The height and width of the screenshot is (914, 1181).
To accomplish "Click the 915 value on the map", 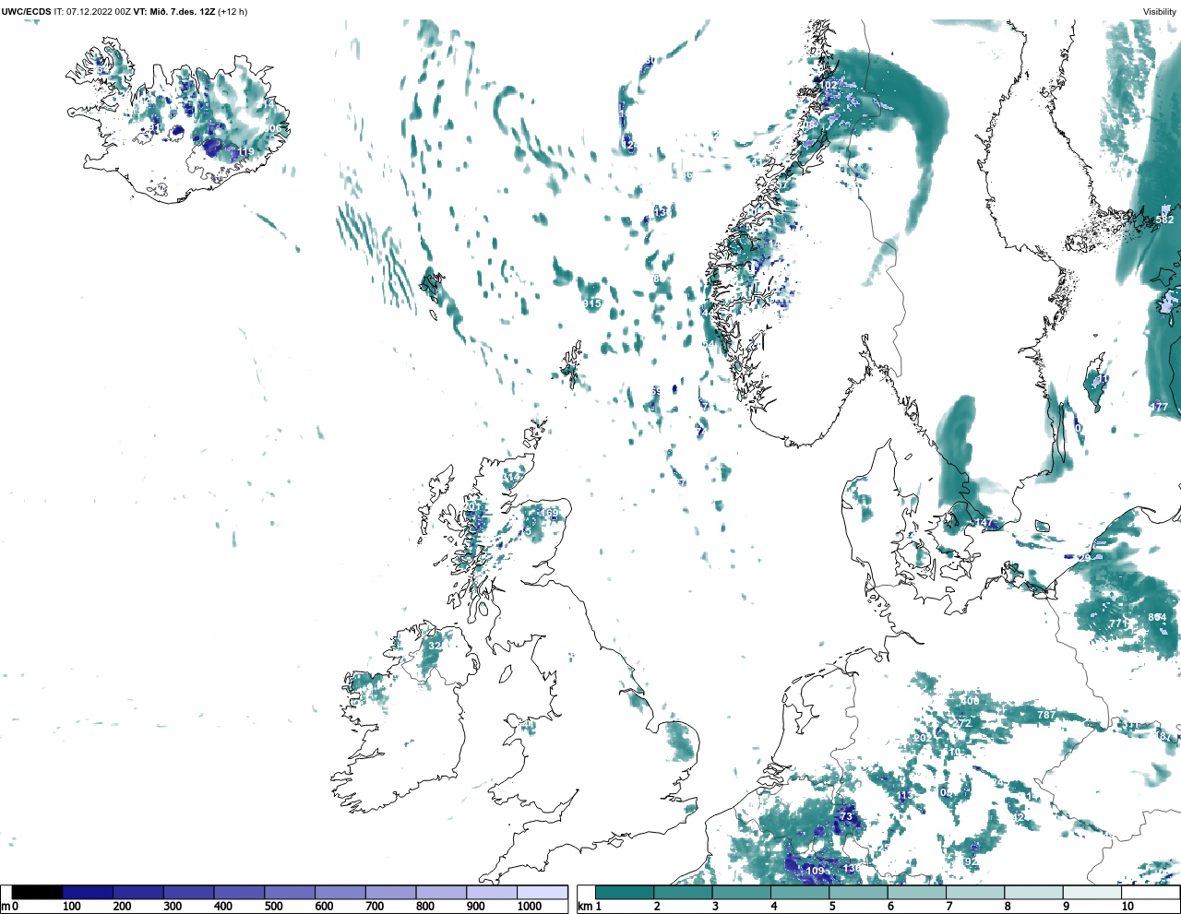I will [592, 303].
